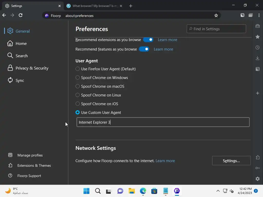Open Microsoft Store from the taskbar
The width and height of the screenshot is (263, 197).
(154, 191)
